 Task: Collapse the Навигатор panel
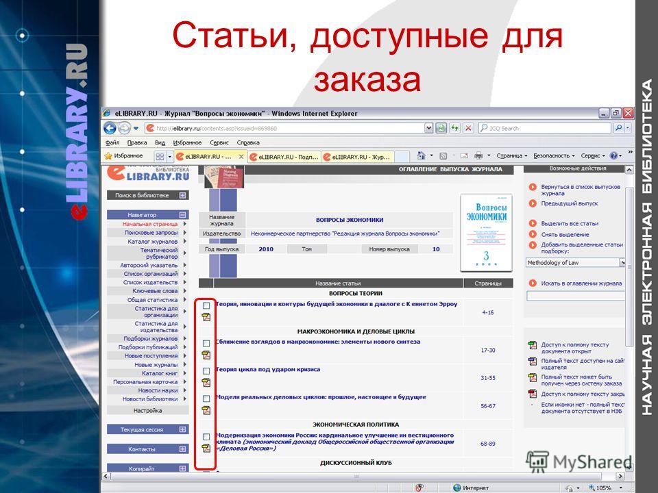182,214
